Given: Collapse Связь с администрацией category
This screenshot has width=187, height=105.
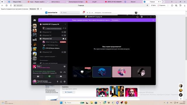Looking at the screenshot, I should 48,57.
